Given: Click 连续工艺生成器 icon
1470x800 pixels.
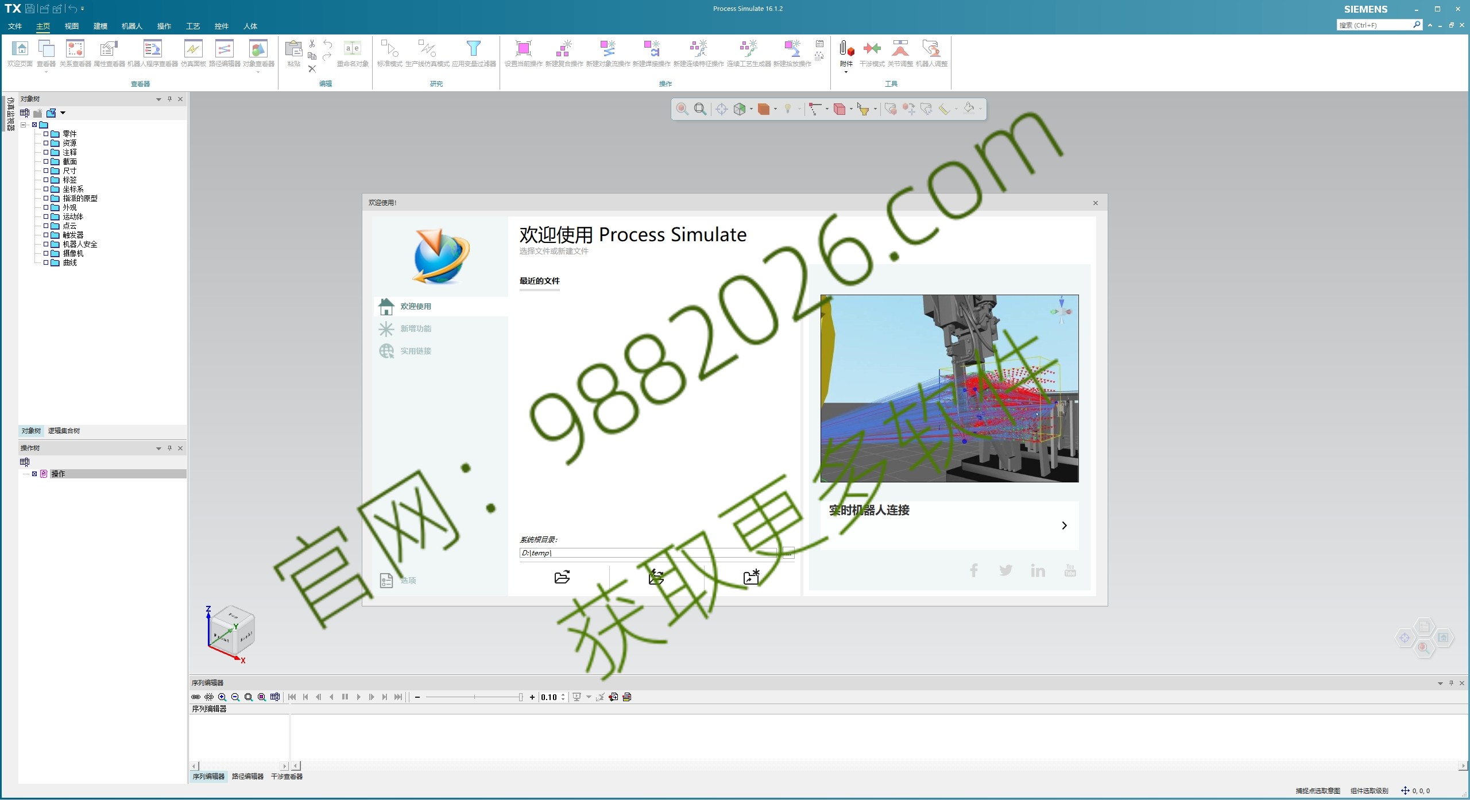Looking at the screenshot, I should tap(749, 49).
